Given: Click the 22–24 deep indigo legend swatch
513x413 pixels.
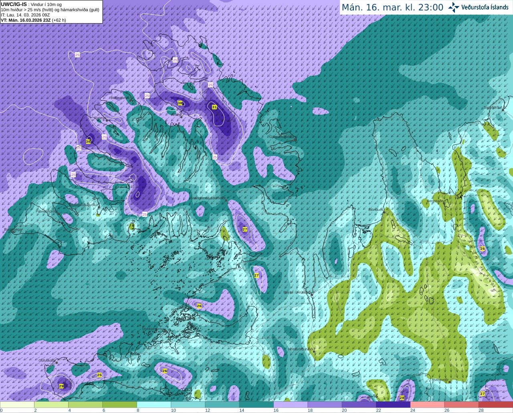Looking at the screenshot, I should [x=393, y=405].
